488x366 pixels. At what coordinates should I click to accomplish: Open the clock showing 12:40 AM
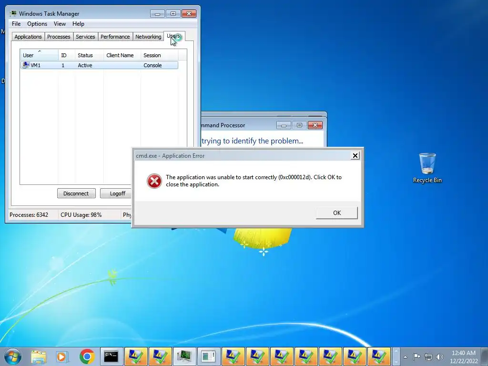464,357
